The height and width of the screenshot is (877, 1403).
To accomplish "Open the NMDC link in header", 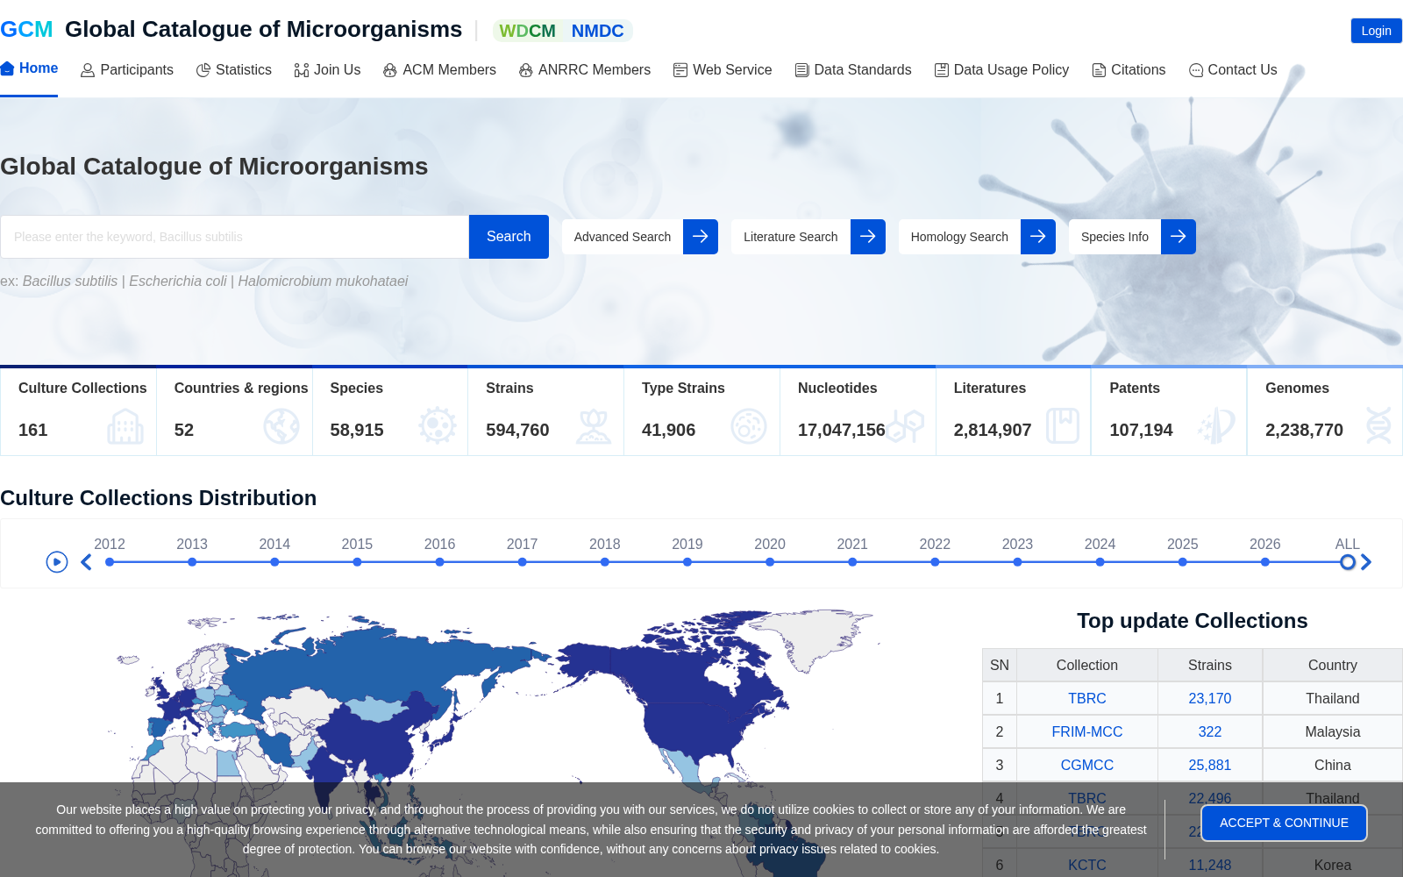I will (597, 31).
